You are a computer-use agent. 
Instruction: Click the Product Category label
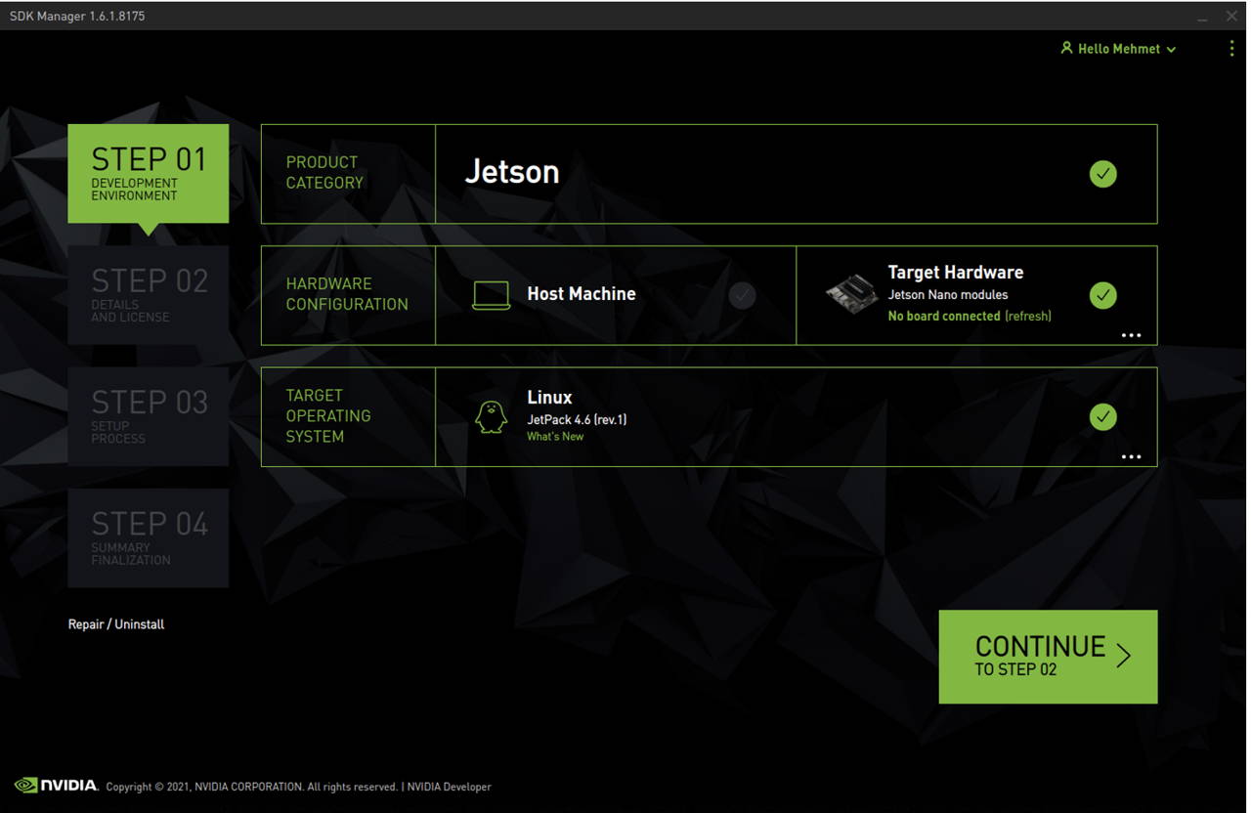pyautogui.click(x=324, y=173)
